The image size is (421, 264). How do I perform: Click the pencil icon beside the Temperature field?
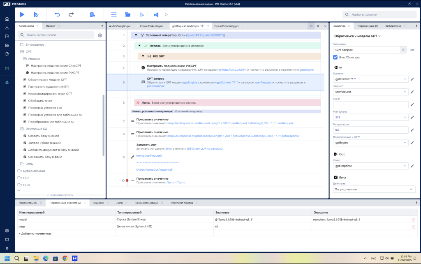pyautogui.click(x=412, y=130)
